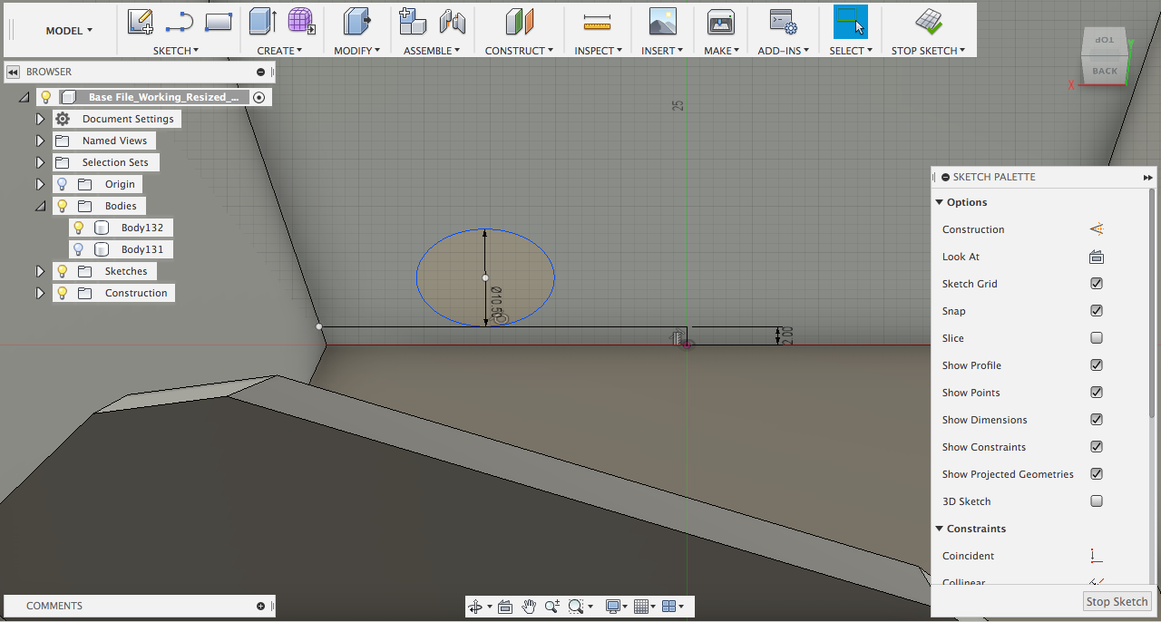
Task: Toggle the Origin folder light bulb
Action: click(62, 184)
